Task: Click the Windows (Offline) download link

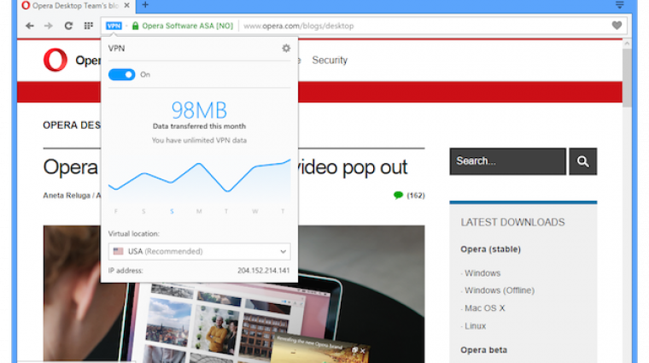Action: click(x=500, y=290)
